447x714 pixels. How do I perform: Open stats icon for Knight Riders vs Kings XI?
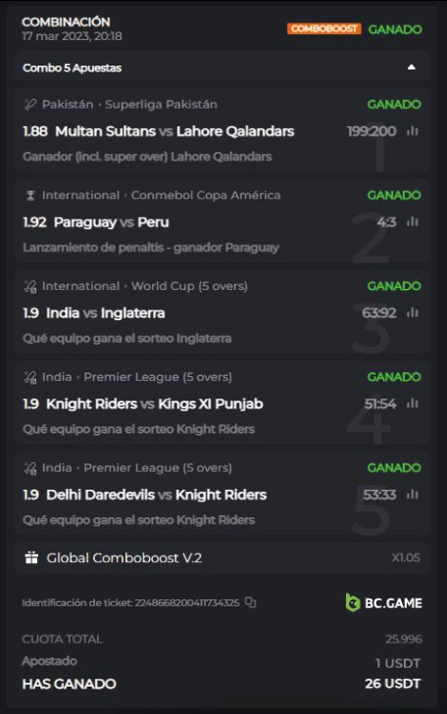413,404
